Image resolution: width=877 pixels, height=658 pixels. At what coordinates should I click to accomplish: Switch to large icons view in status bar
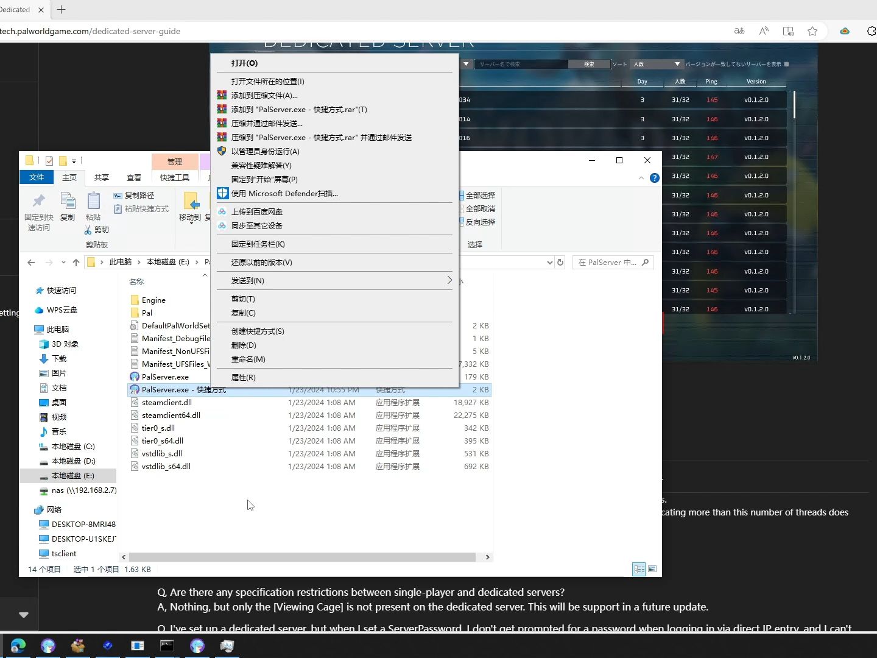652,569
